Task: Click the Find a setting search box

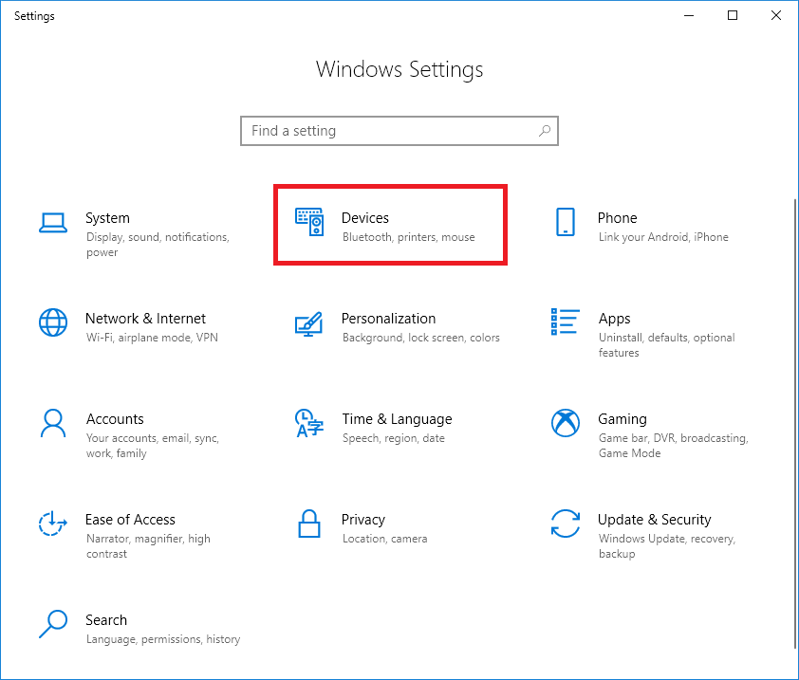Action: click(x=399, y=131)
